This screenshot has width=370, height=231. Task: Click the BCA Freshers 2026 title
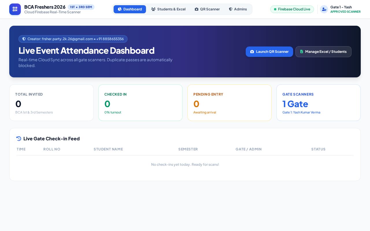(45, 7)
